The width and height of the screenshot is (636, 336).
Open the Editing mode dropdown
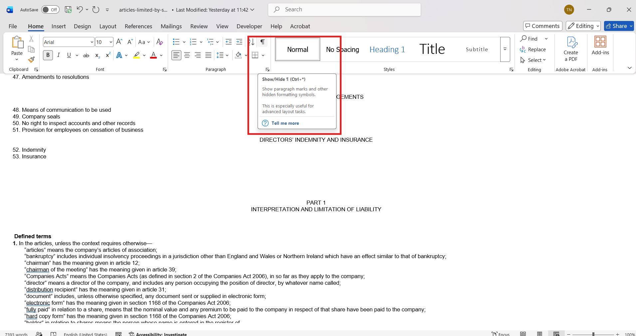point(583,26)
